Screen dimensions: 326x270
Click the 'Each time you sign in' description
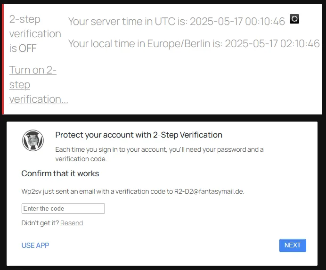[x=159, y=154]
